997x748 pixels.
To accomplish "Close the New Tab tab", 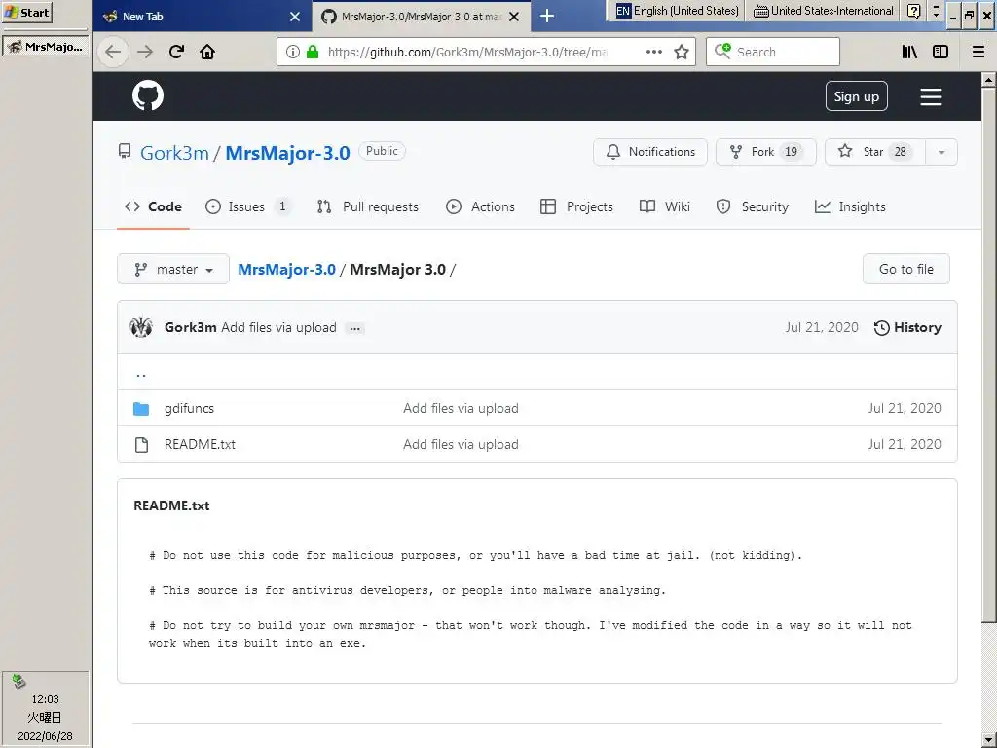I will [294, 17].
